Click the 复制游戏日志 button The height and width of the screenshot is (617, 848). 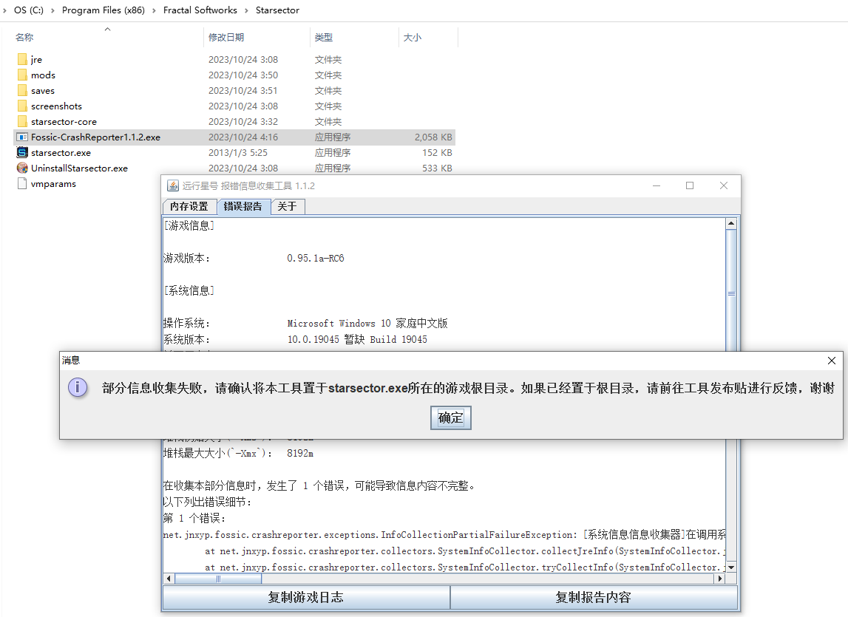pos(305,598)
